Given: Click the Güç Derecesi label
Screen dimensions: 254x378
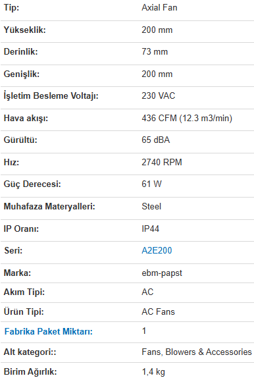Looking at the screenshot, I should [x=32, y=184].
